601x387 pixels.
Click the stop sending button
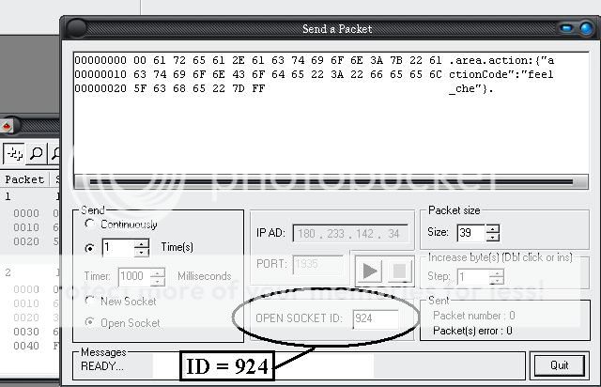click(x=399, y=271)
